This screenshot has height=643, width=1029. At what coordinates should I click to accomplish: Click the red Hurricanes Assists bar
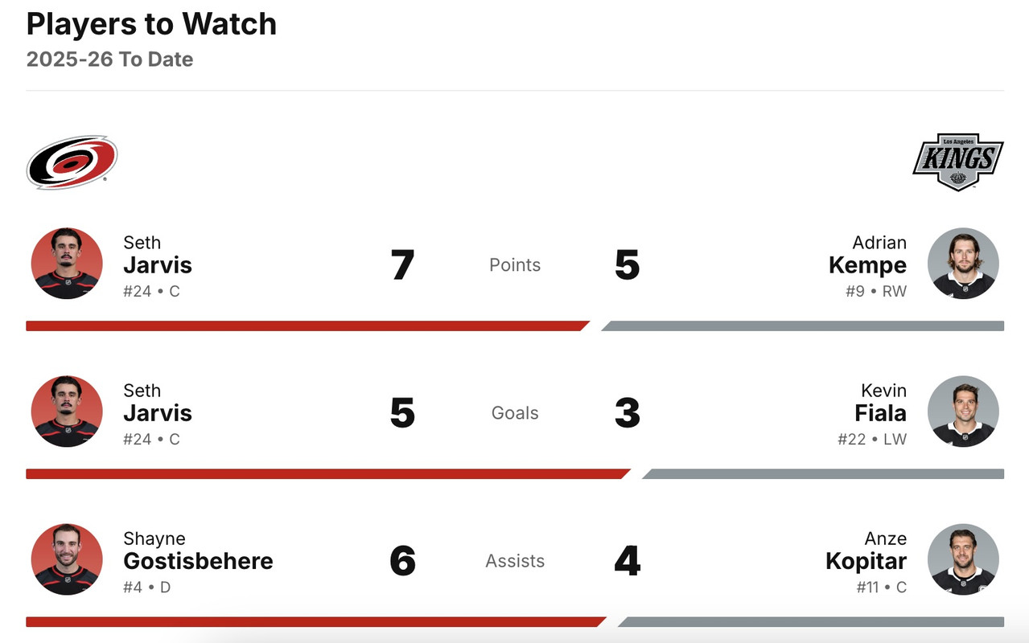[314, 622]
